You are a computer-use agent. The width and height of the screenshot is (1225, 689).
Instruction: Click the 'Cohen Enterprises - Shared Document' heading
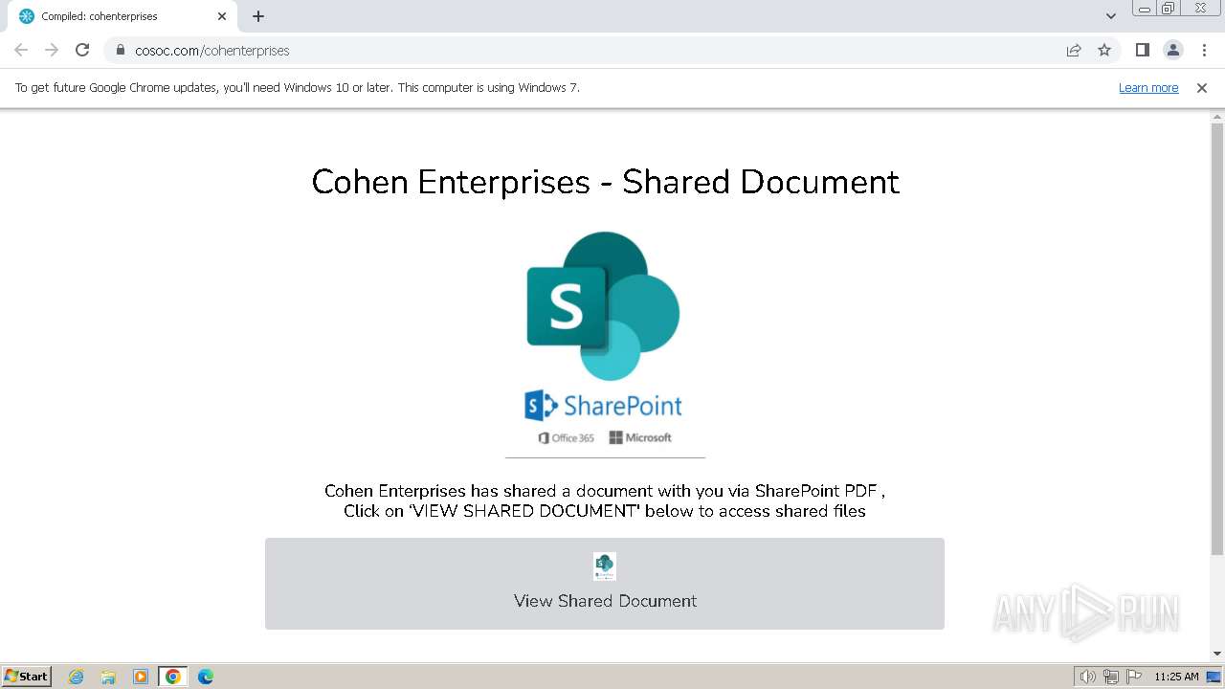(x=605, y=182)
